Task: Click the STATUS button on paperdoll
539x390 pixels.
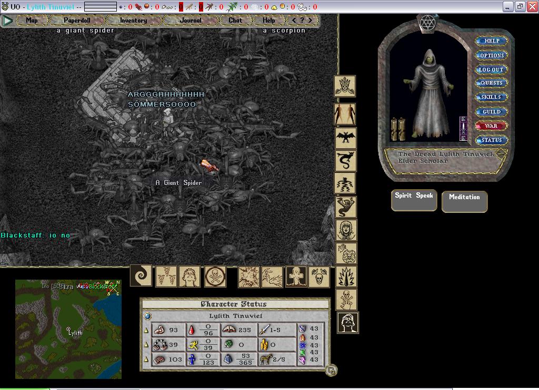Action: point(492,140)
